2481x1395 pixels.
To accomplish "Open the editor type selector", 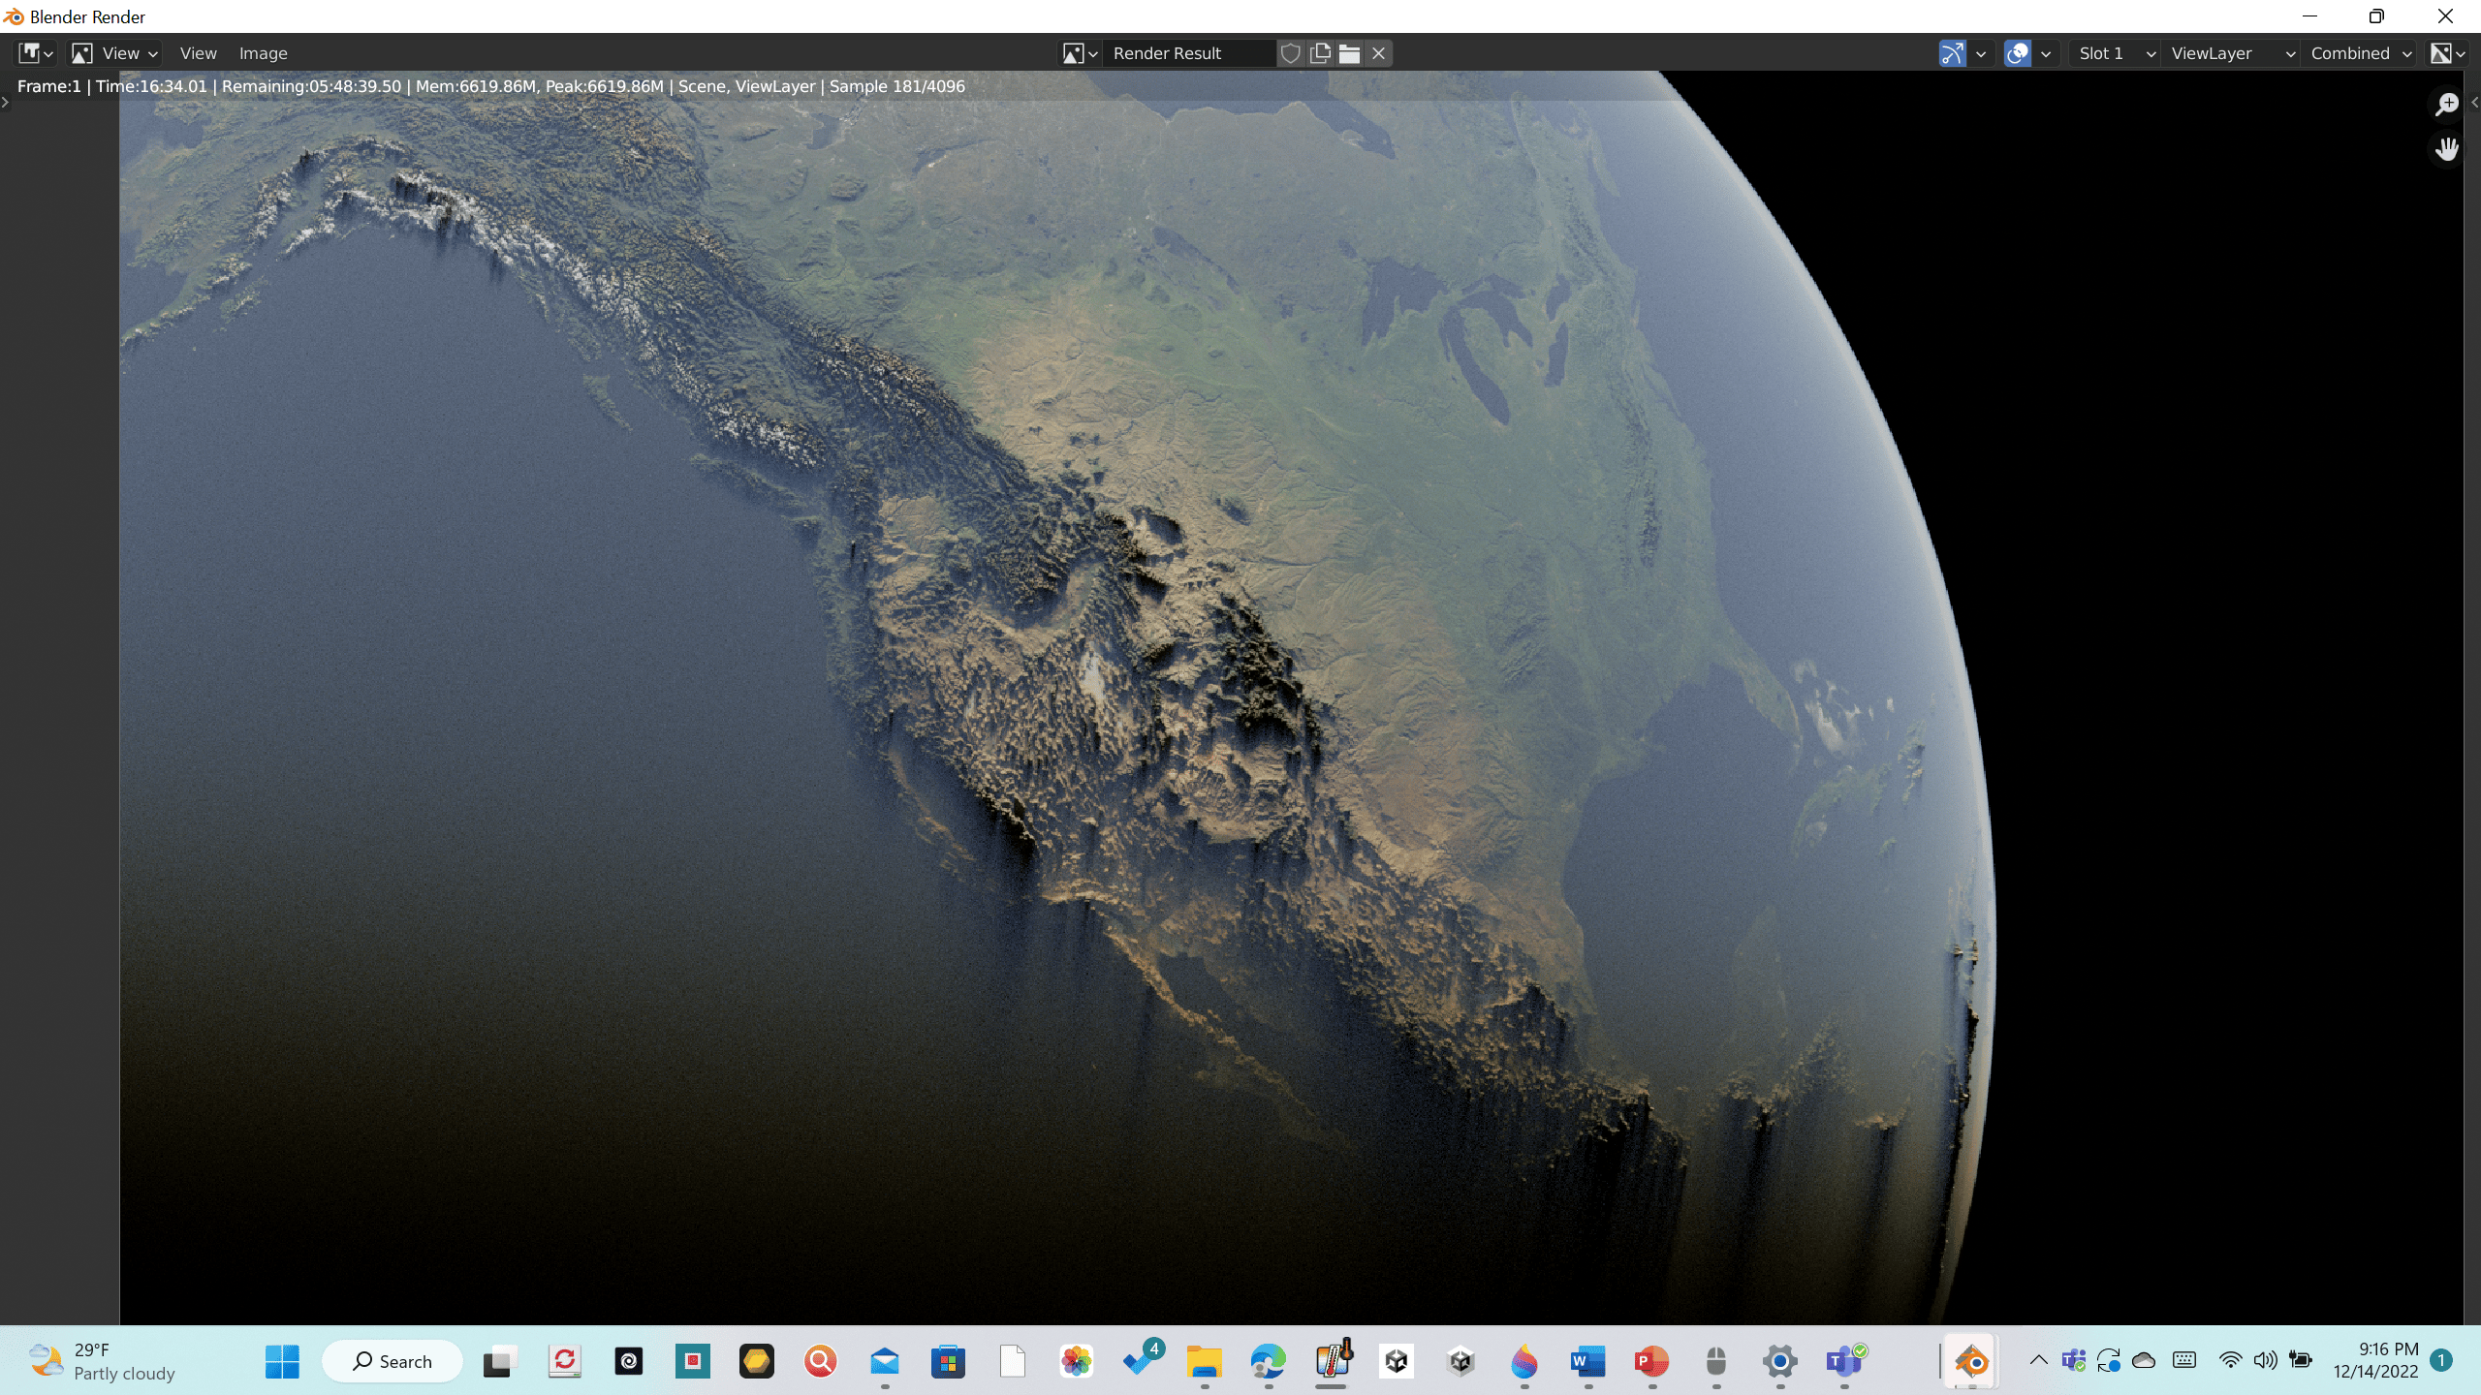I will (x=35, y=53).
